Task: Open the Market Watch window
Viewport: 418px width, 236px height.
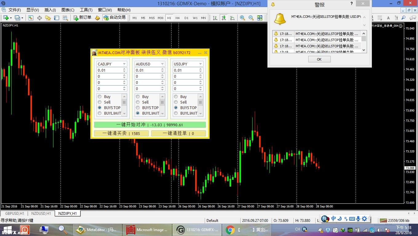Action: [x=31, y=18]
